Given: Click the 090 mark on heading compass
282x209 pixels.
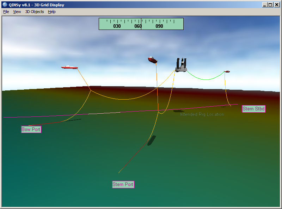Looking at the screenshot, I should click(x=159, y=26).
